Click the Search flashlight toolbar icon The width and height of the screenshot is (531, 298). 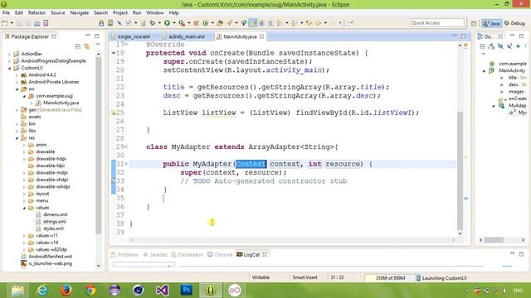point(230,23)
